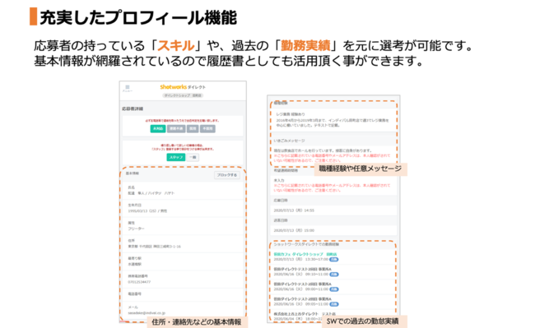This screenshot has width=535, height=328.
Task: Click the orange bar beside slide title
Action: (x=33, y=16)
